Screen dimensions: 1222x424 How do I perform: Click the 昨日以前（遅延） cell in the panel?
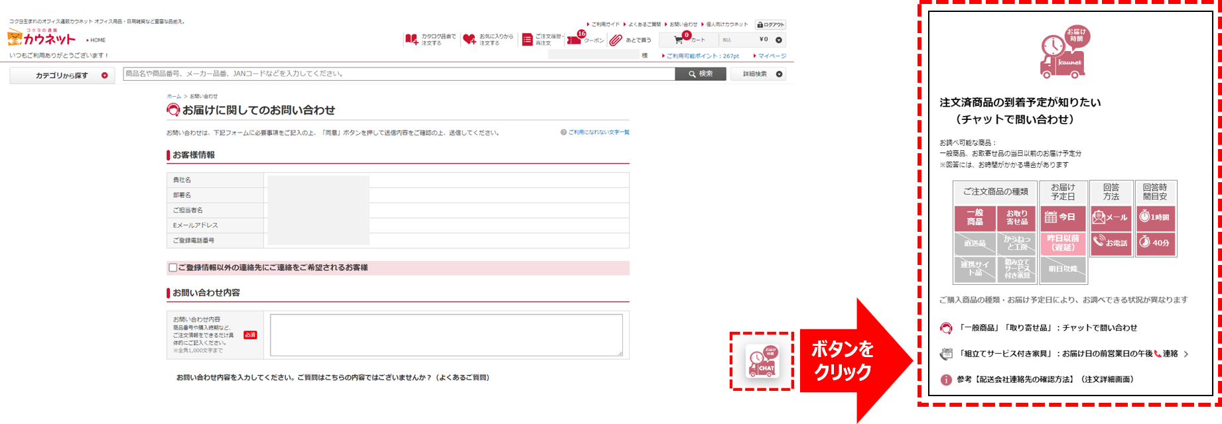(x=1063, y=243)
